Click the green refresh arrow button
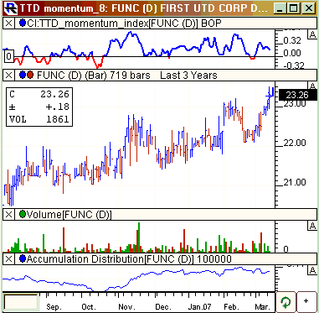This screenshot has width=319, height=313. [x=286, y=302]
